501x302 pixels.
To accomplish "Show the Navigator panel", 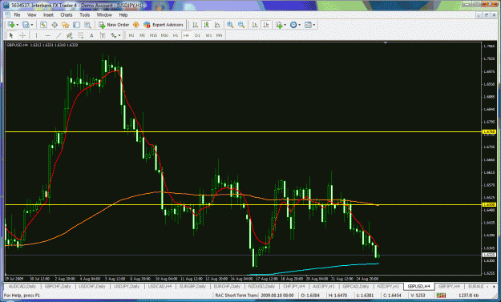I will coord(66,25).
